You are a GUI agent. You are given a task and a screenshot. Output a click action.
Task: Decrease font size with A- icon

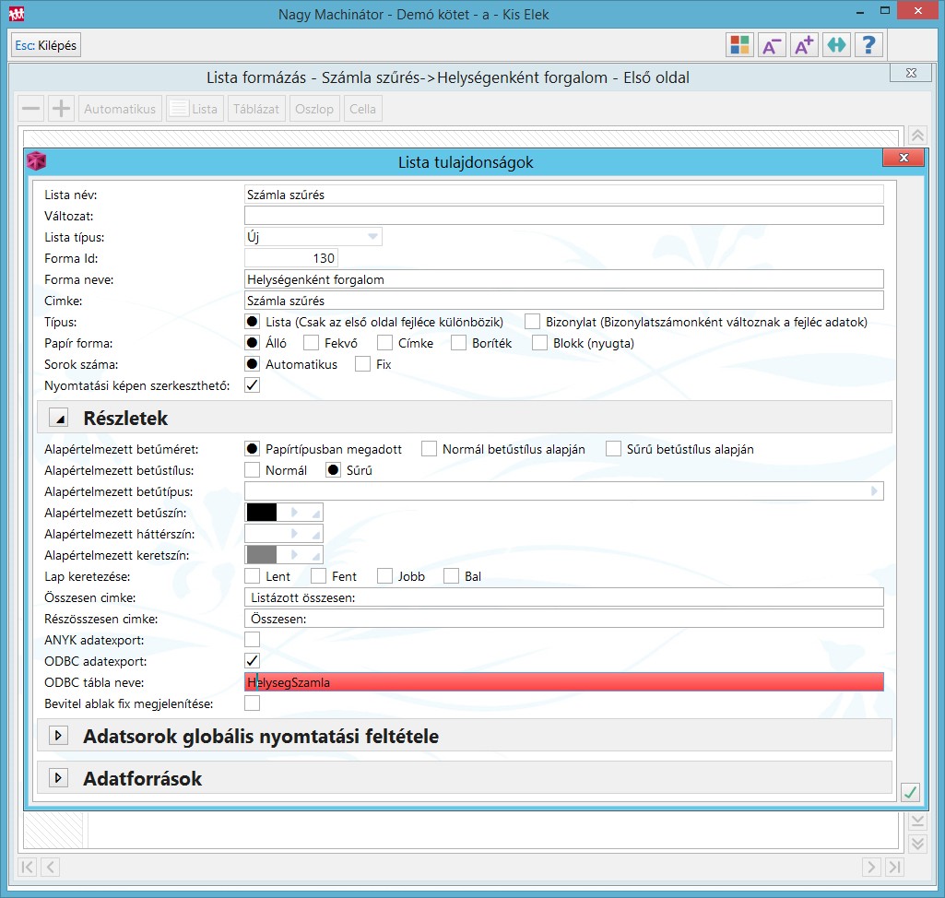coord(772,45)
